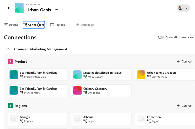This screenshot has height=129, width=195.
Task: Open the three-dot more options menu
Action: (x=56, y=10)
